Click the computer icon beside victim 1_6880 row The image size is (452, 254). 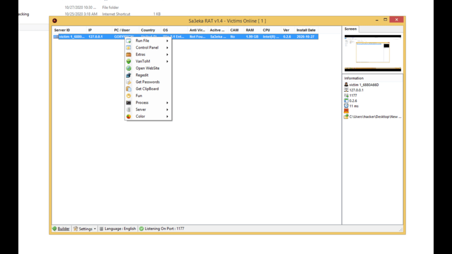pyautogui.click(x=56, y=37)
